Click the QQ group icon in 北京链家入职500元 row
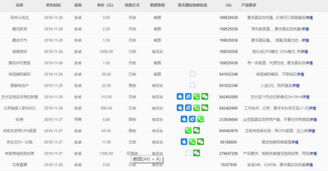Viewport: 328px width, 171px height. pyautogui.click(x=180, y=108)
